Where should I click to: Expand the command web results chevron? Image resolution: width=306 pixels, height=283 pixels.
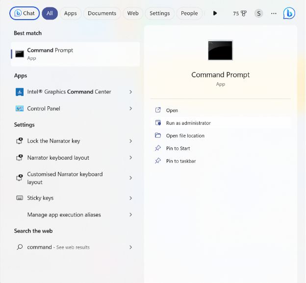click(130, 247)
